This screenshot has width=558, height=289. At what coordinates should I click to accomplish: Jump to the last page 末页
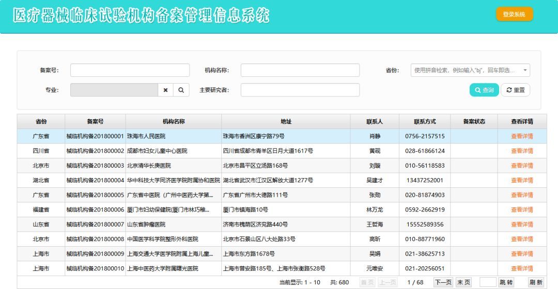click(x=463, y=282)
